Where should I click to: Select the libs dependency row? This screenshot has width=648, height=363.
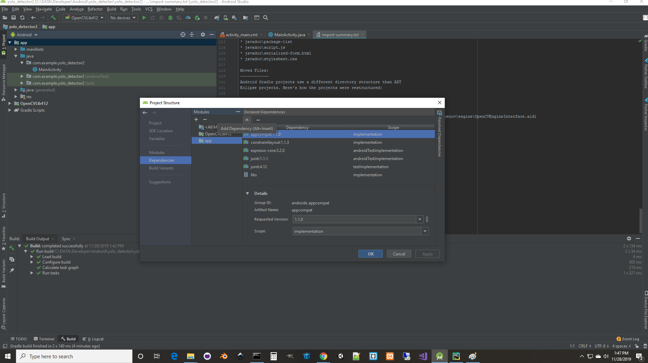[339, 175]
